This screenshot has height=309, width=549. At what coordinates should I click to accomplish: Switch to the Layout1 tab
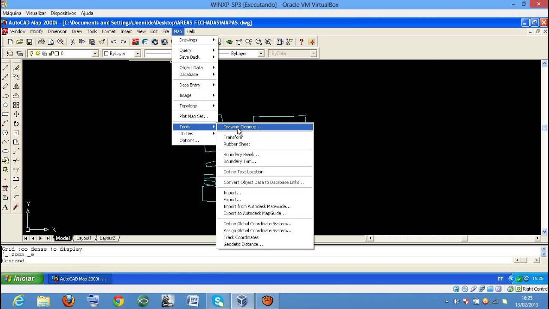(84, 238)
